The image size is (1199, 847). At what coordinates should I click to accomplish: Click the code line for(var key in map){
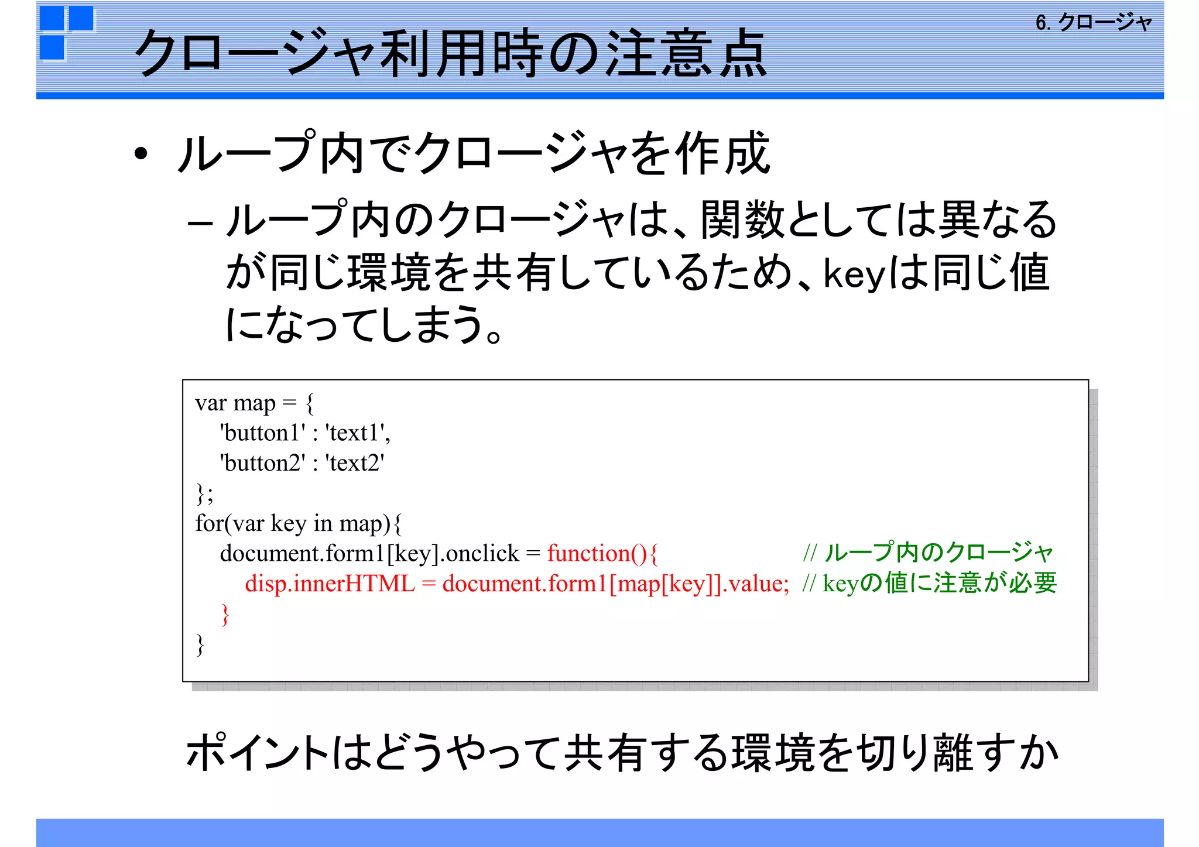click(299, 523)
